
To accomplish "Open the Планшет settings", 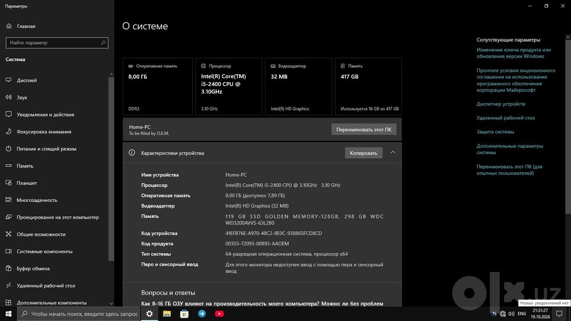I will pyautogui.click(x=27, y=183).
